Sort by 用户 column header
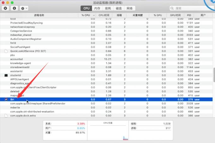215x143 pixels. 203,15
